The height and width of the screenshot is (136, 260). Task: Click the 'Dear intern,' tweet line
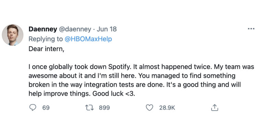[46, 49]
